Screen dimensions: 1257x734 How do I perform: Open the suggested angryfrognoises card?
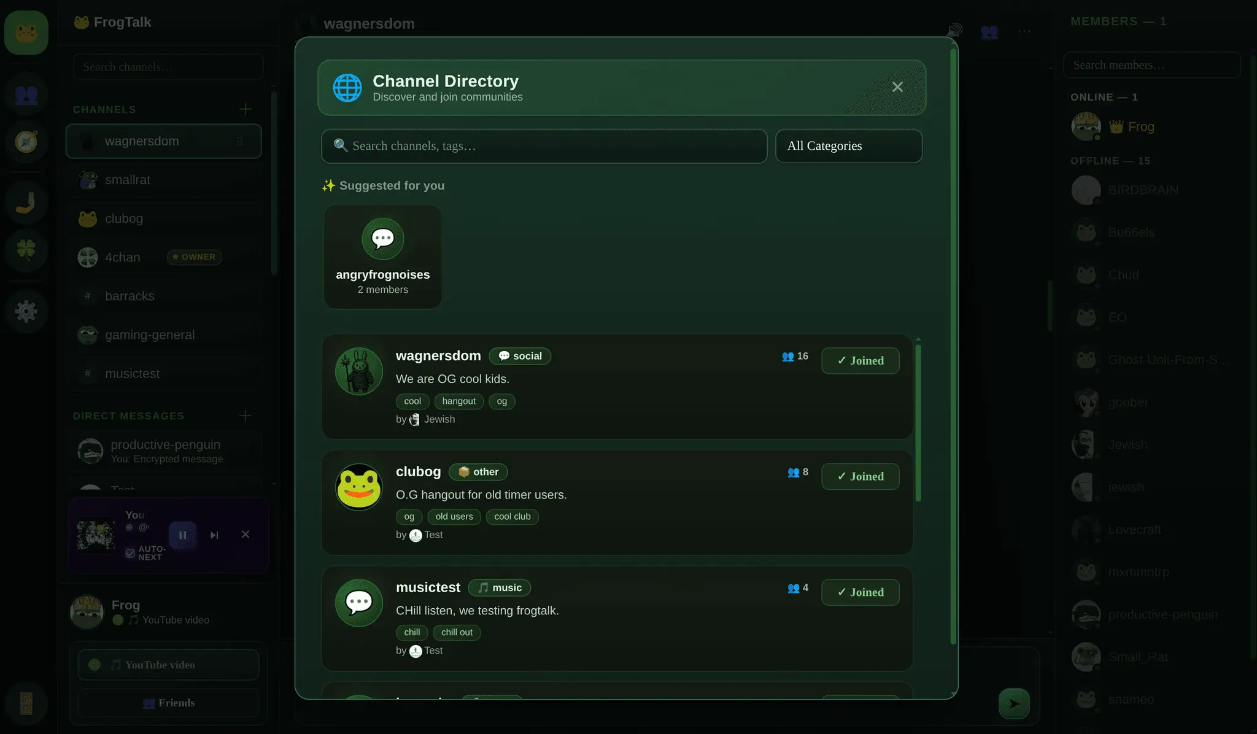383,257
